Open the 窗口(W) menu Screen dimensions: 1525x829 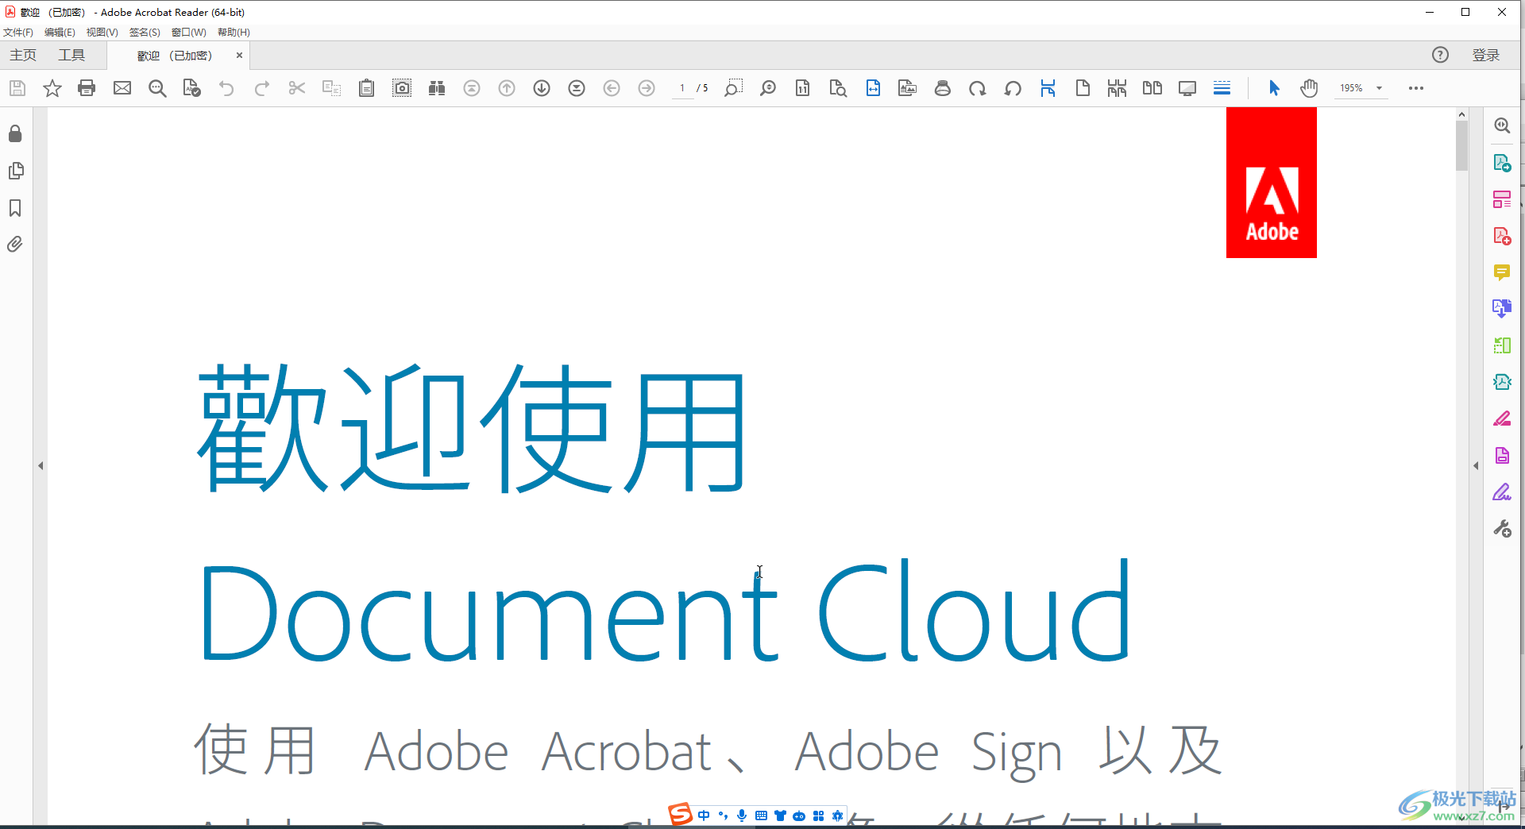(189, 33)
